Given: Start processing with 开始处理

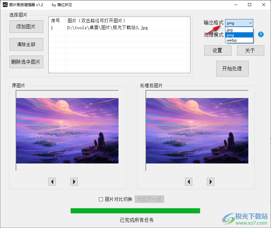Looking at the screenshot, I should [232, 69].
